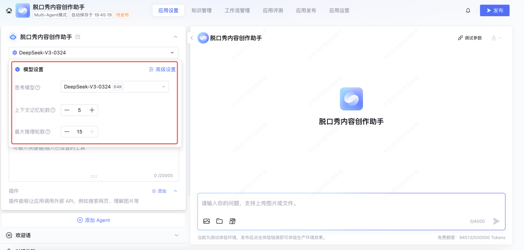Collapse the 插件 section chevron
The width and height of the screenshot is (524, 250).
[x=175, y=191]
